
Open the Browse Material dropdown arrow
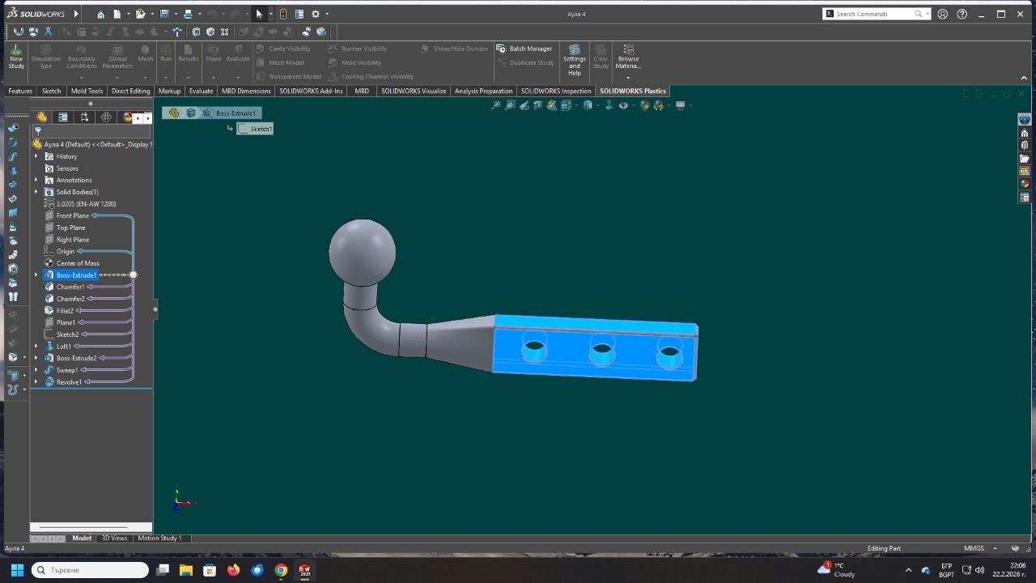628,78
